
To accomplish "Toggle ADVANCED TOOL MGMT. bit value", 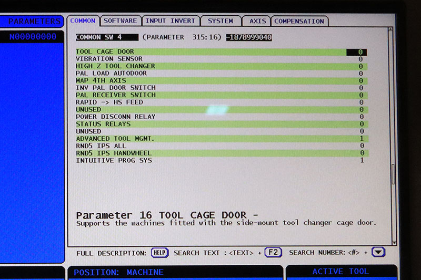I will 362,139.
